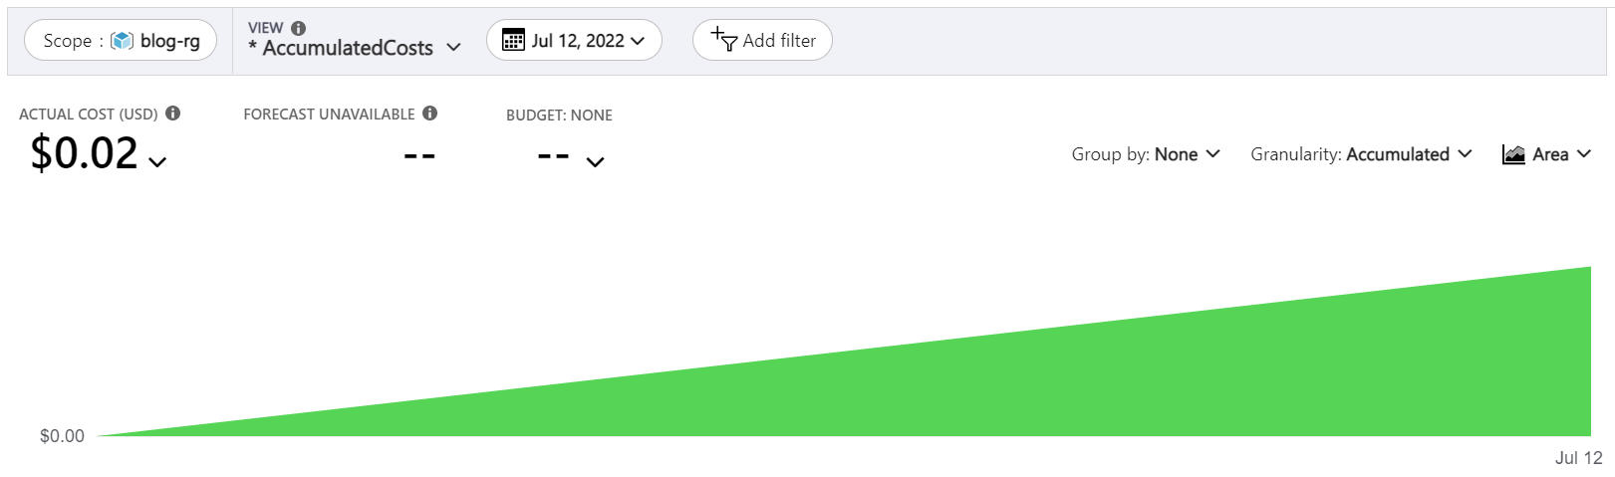Click the Add filter funnel icon
The image size is (1615, 477).
pos(723,40)
